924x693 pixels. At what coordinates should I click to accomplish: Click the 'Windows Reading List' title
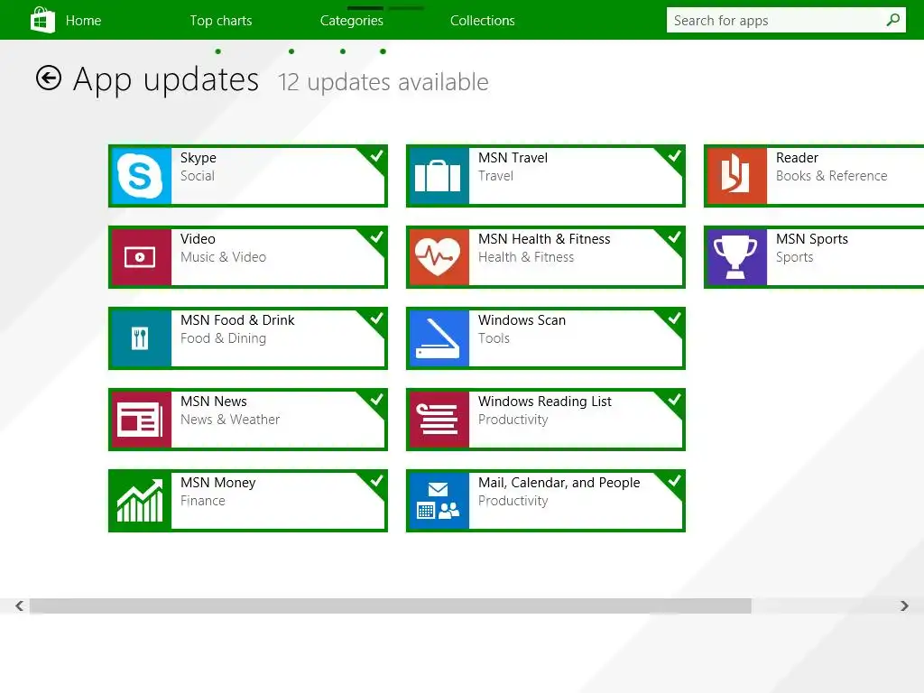(x=544, y=402)
